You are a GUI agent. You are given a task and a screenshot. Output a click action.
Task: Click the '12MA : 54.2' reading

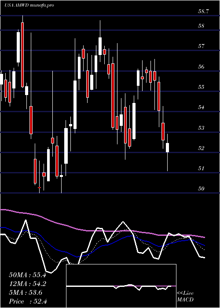27,284
